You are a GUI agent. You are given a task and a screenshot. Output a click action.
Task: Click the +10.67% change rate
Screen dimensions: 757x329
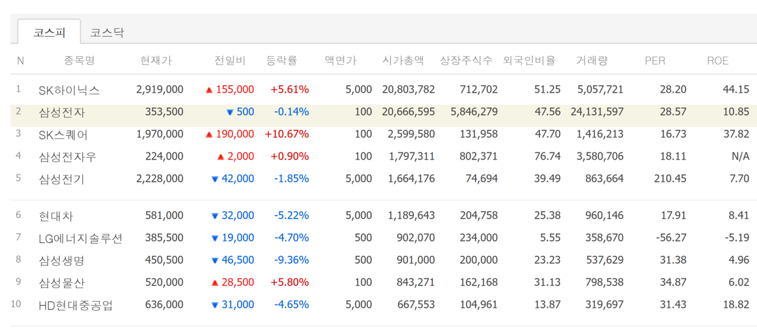pyautogui.click(x=287, y=134)
